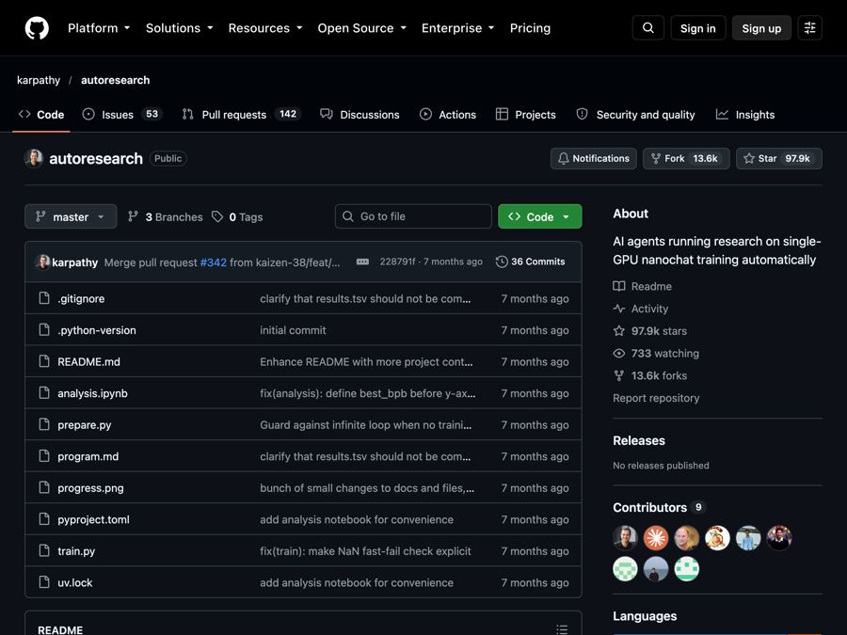The image size is (847, 635).
Task: Open the Readme link in About
Action: click(x=642, y=286)
